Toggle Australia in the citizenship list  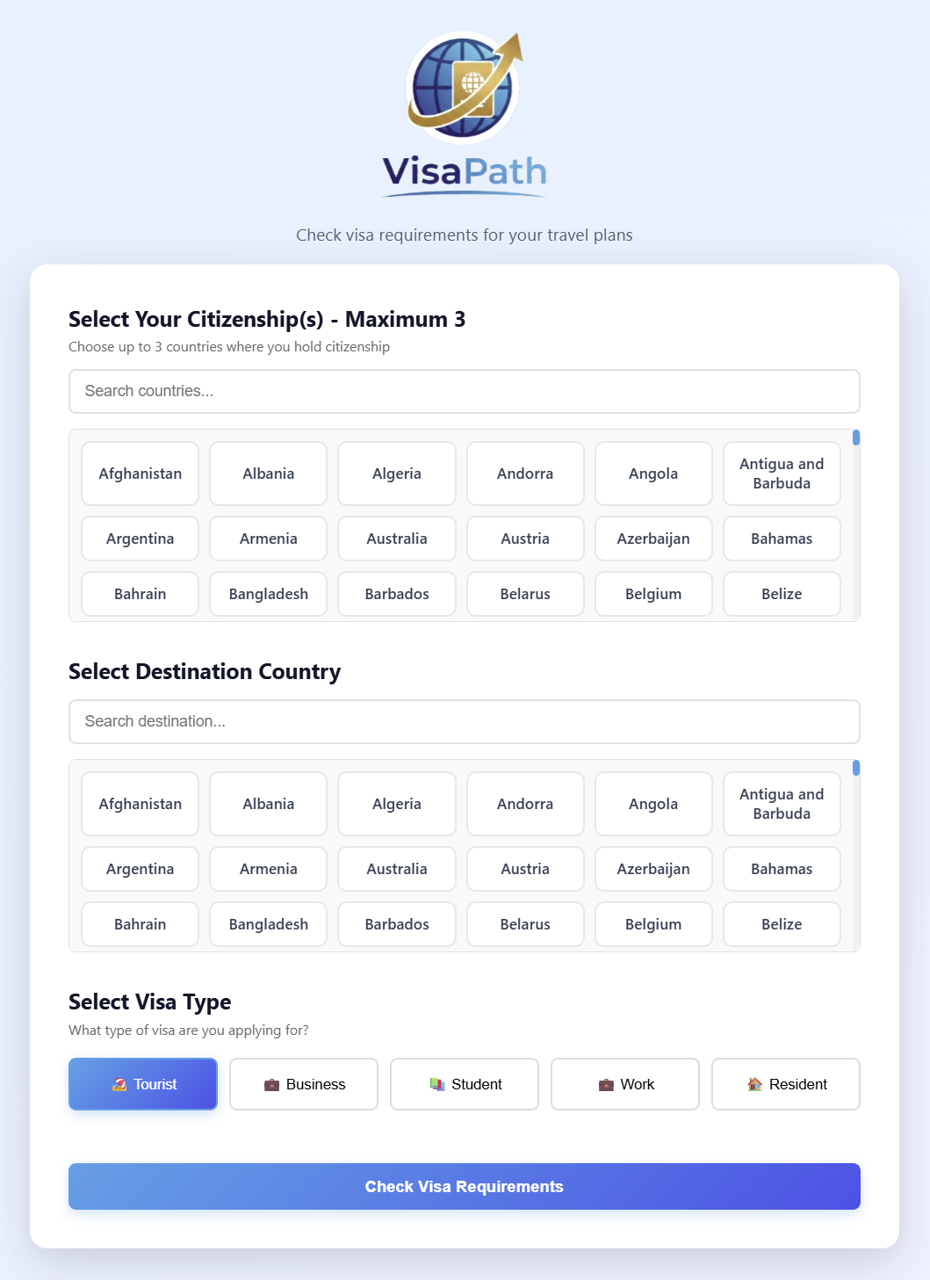(397, 539)
